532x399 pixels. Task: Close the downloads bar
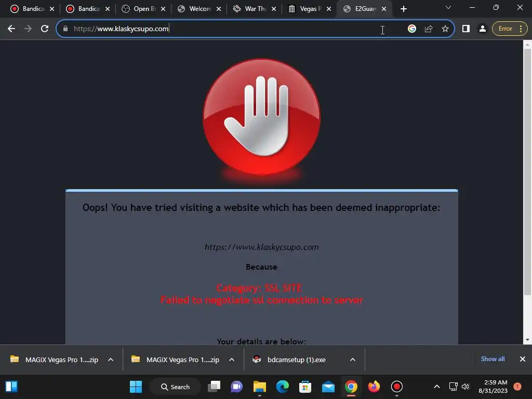pos(523,359)
